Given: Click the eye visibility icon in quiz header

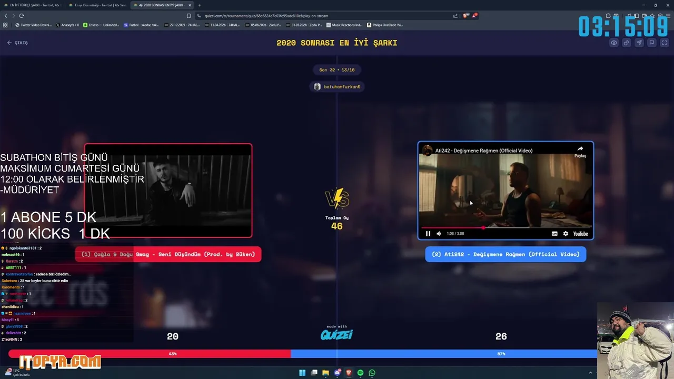Looking at the screenshot, I should point(614,43).
